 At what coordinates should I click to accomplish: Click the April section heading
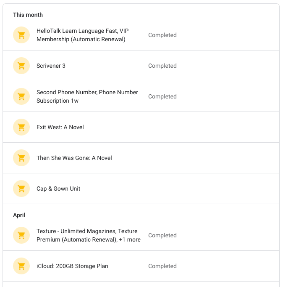(x=19, y=215)
